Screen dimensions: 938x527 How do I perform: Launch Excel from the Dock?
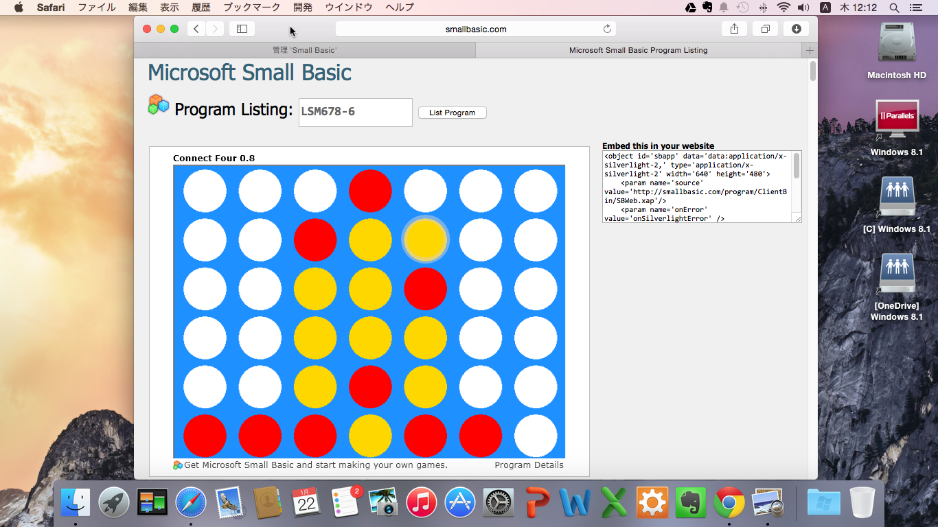[614, 503]
